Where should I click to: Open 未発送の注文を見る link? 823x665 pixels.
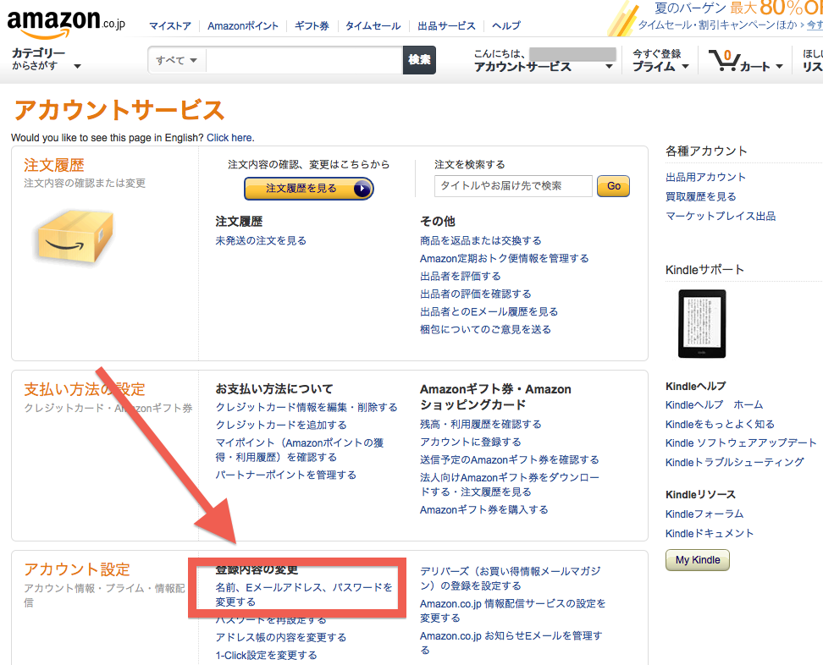pos(261,240)
